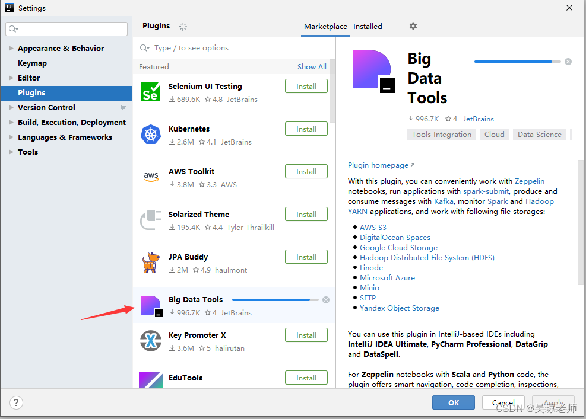Click the Big Data Tools list progress bar
Viewport: 586px width, 419px height.
[x=275, y=300]
